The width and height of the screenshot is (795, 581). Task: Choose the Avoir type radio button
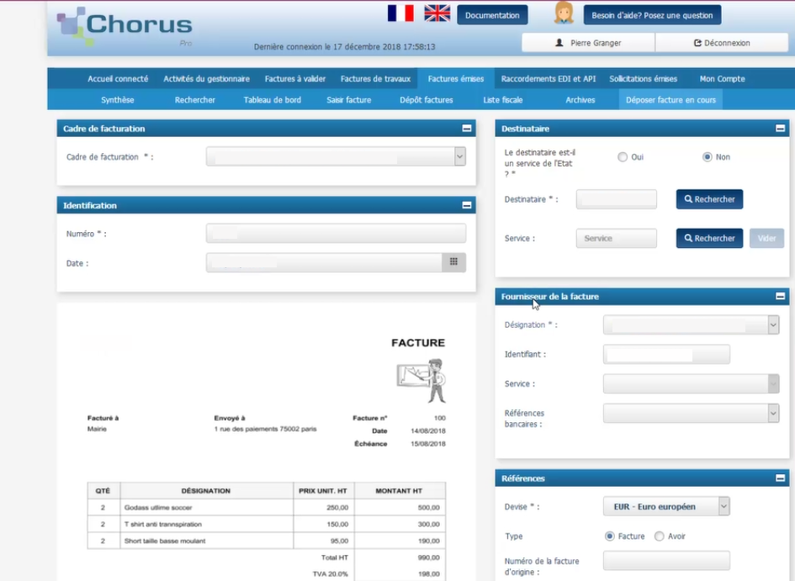click(660, 536)
